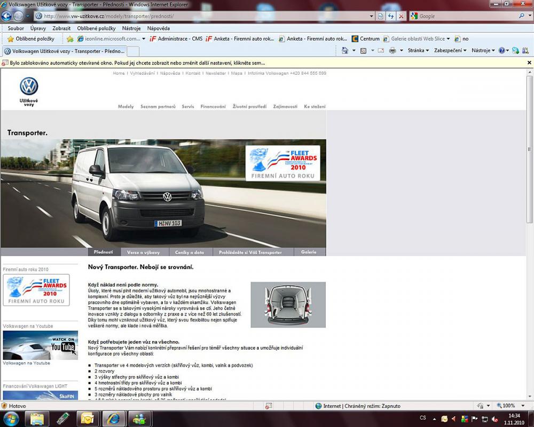Viewport: 534px width, 427px height.
Task: Click the Google search input field
Action: point(465,16)
